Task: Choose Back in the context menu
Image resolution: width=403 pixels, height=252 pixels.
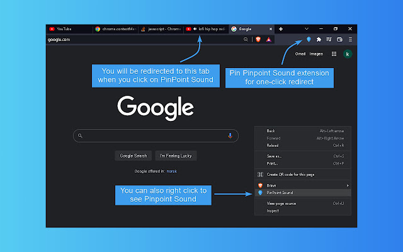Action: pos(303,131)
